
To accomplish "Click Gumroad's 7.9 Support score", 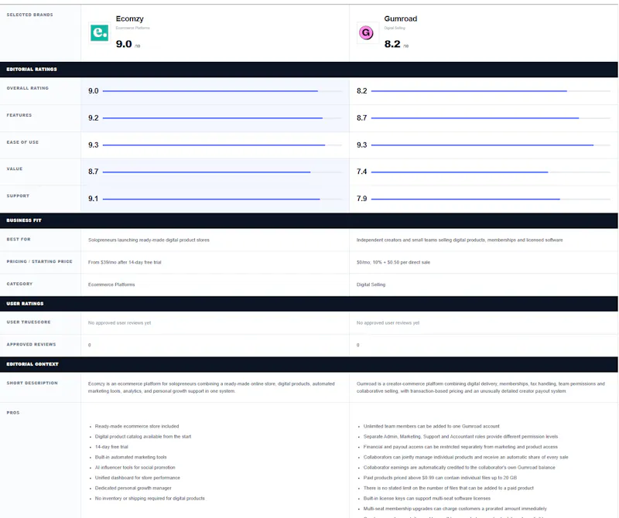I will point(362,199).
